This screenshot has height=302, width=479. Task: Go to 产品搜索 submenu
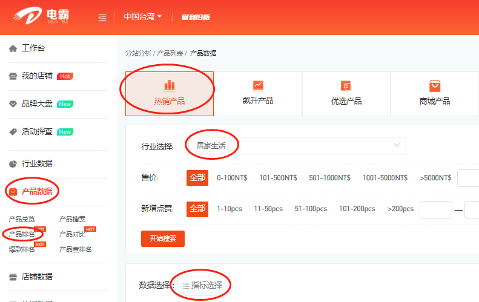pyautogui.click(x=73, y=219)
